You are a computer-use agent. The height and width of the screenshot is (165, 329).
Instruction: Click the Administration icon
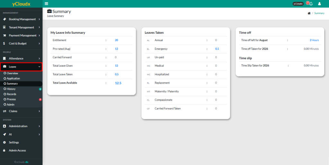[4, 126]
